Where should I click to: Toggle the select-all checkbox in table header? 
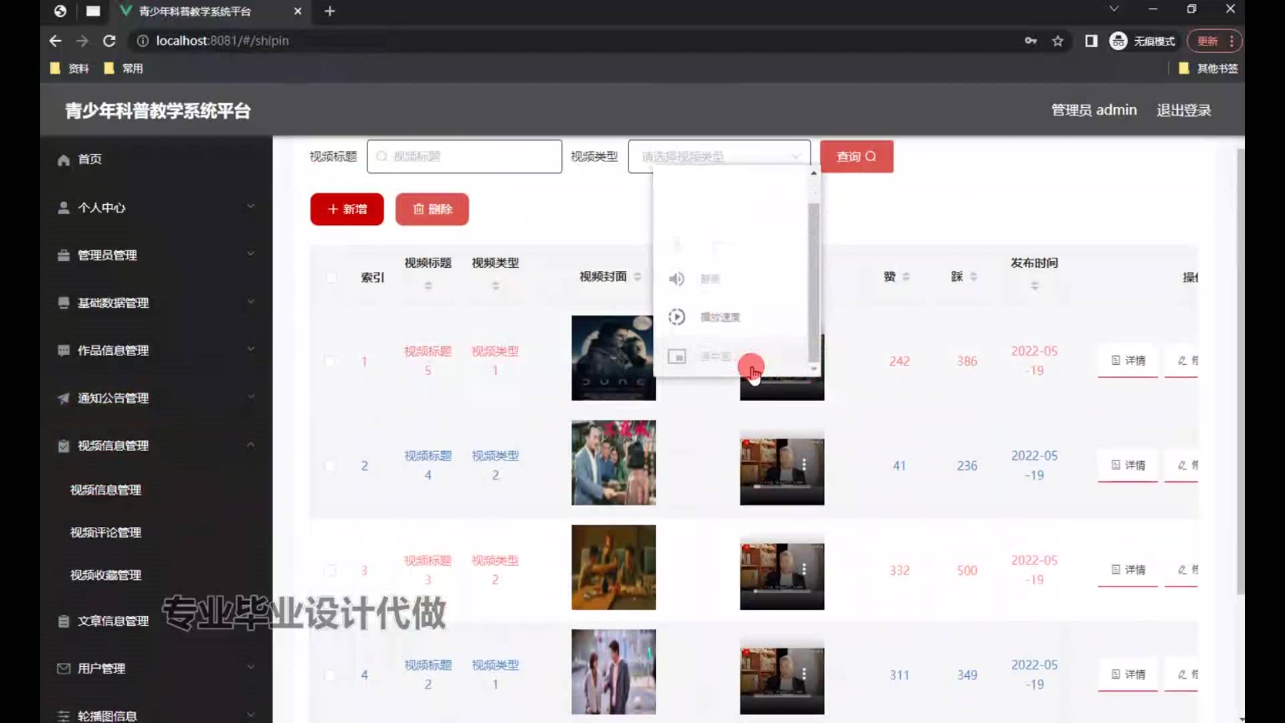331,277
